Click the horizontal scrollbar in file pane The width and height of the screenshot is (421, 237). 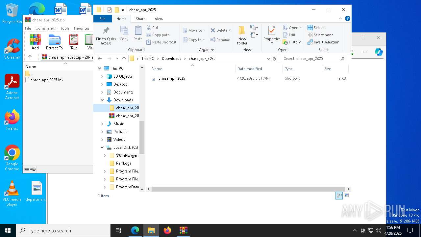pos(248,189)
